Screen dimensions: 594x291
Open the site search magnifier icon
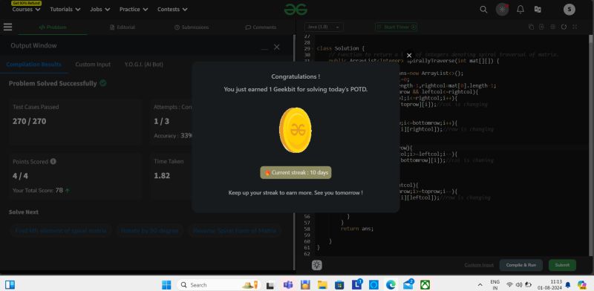click(483, 10)
